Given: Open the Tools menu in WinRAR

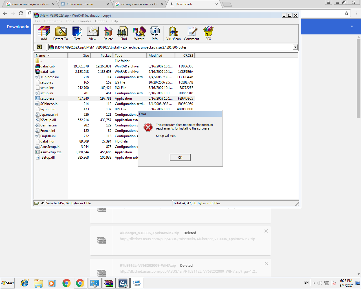Looking at the screenshot, I should [70, 21].
